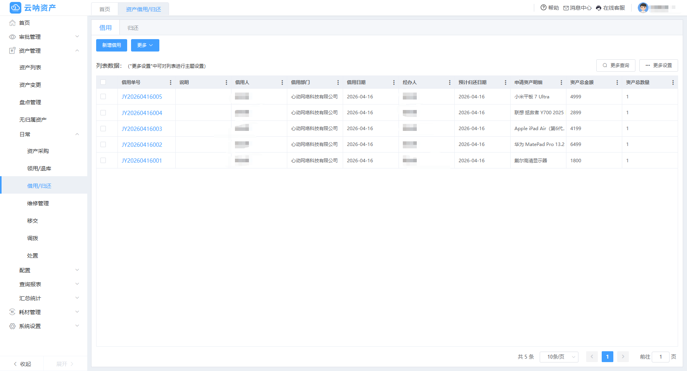Open column menu dots for 借用单号

pos(171,82)
